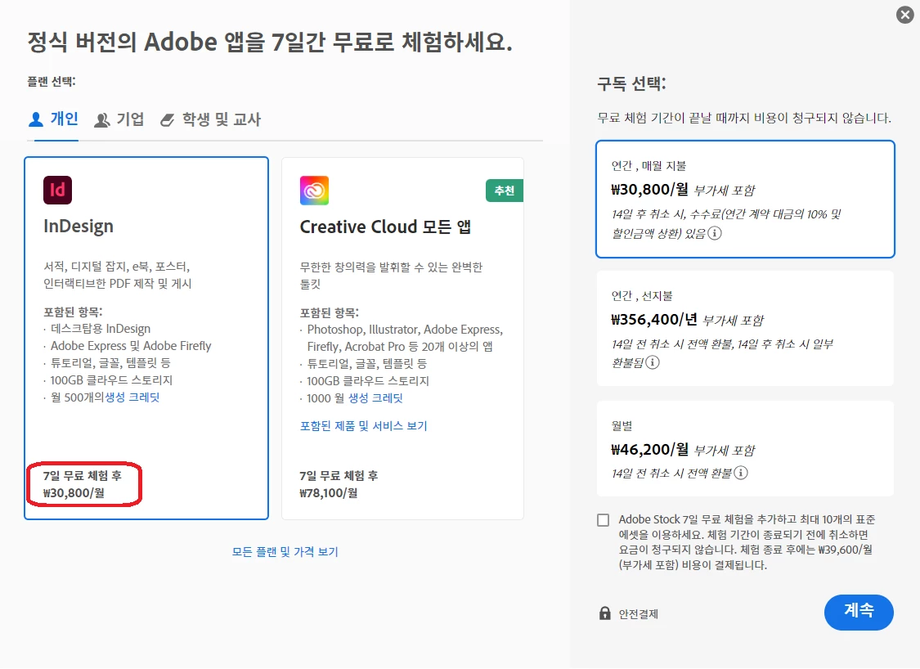Switch to the 학생 및 교사 tab

(211, 119)
